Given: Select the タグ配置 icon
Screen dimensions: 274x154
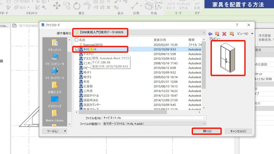Looking at the screenshot, I should 197,5.
